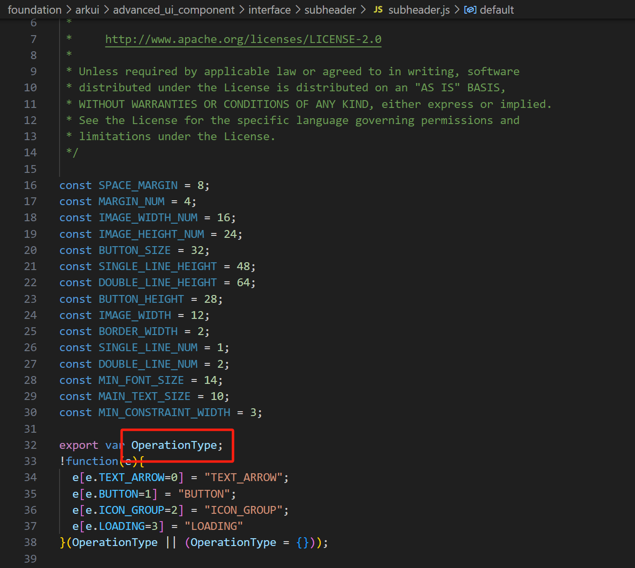Click the IMAGE_WIDTH constant on line 24

[x=135, y=315]
